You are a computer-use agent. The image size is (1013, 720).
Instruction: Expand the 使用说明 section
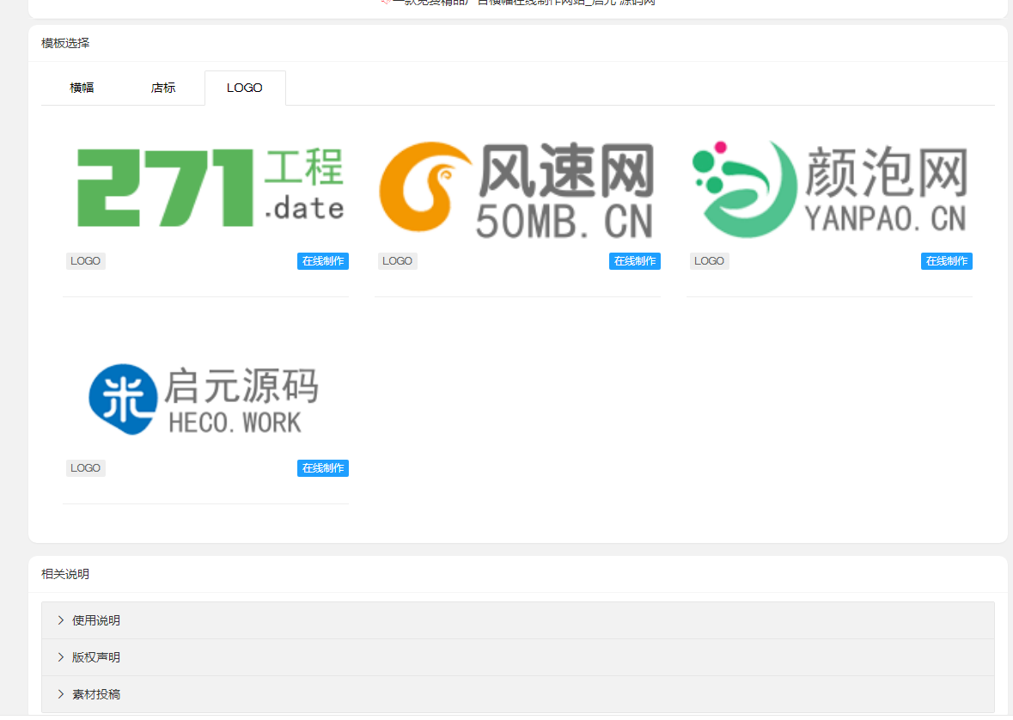click(x=96, y=620)
